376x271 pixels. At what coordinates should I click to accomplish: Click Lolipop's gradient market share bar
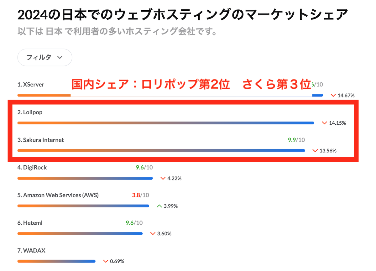point(165,123)
